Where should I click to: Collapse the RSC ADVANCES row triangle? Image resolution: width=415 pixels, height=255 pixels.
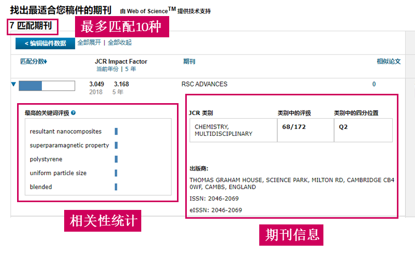tap(13, 84)
